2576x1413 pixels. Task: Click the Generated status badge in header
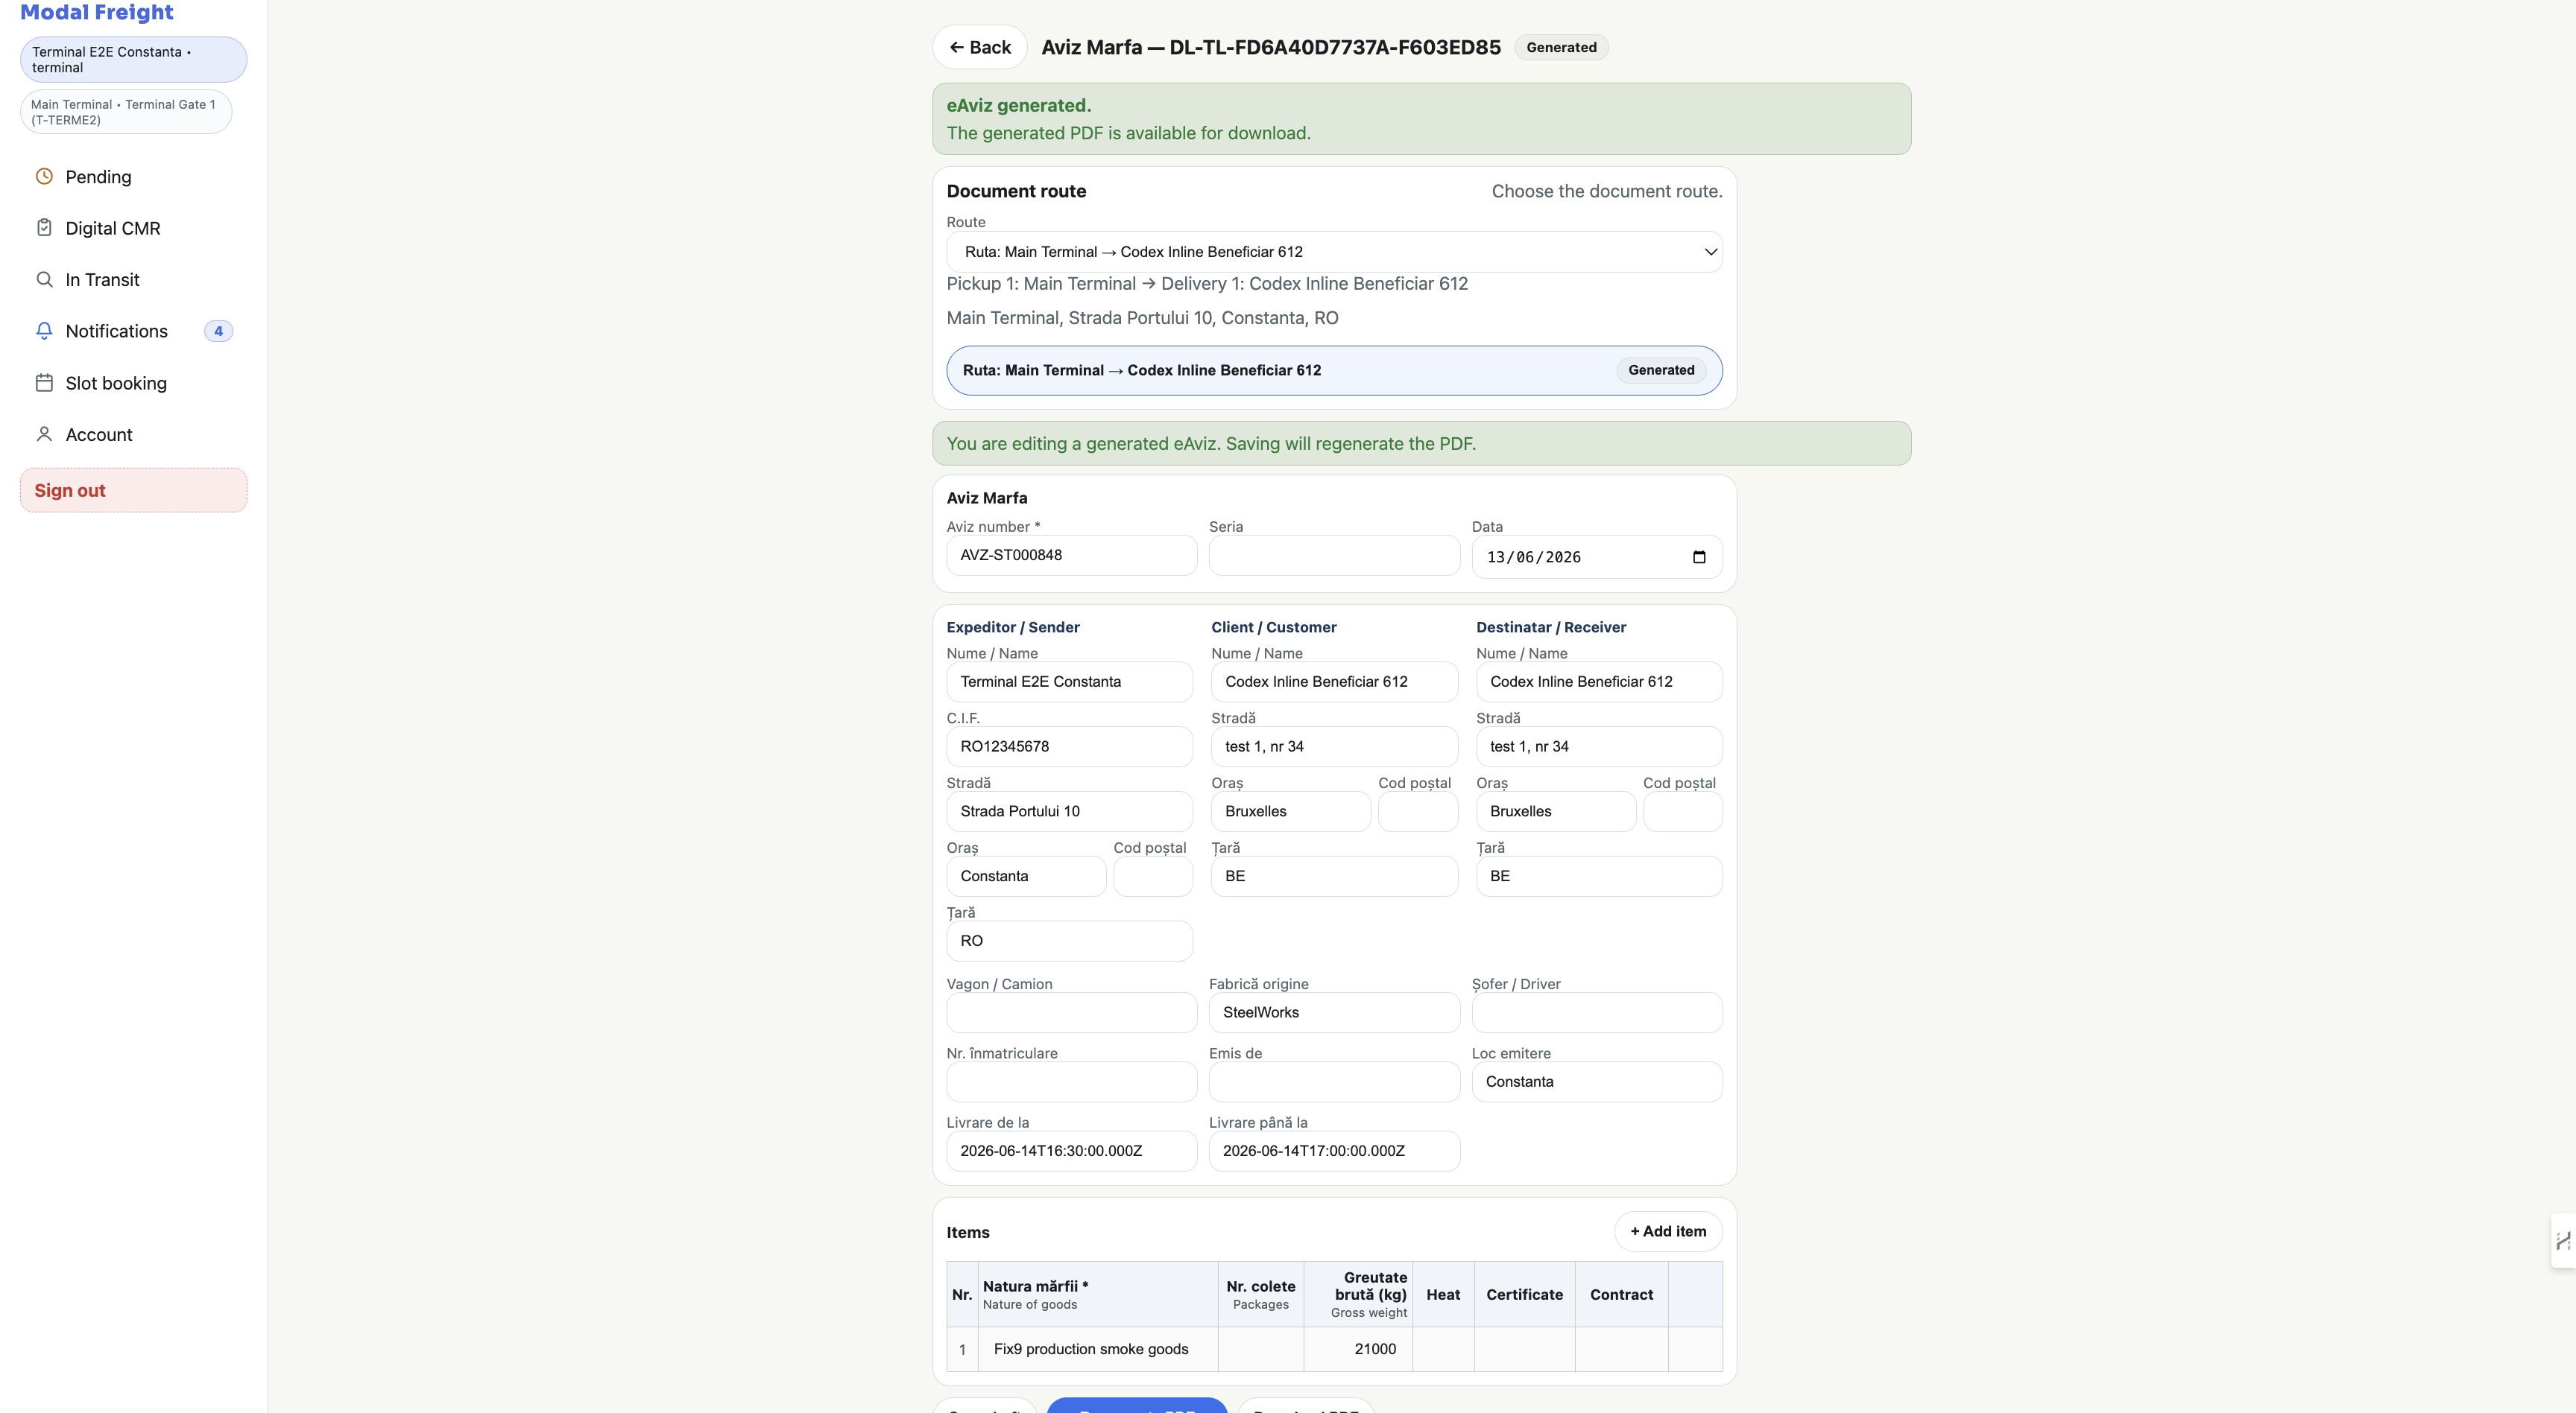[x=1561, y=47]
